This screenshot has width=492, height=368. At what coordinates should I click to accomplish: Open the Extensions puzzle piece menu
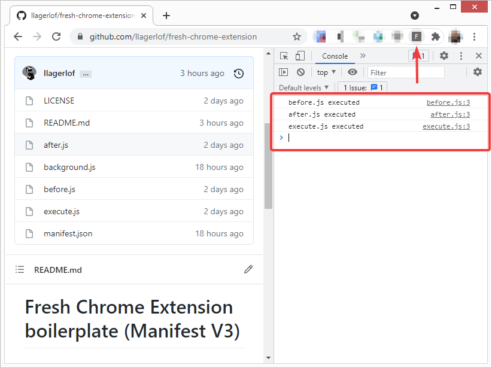(x=436, y=37)
